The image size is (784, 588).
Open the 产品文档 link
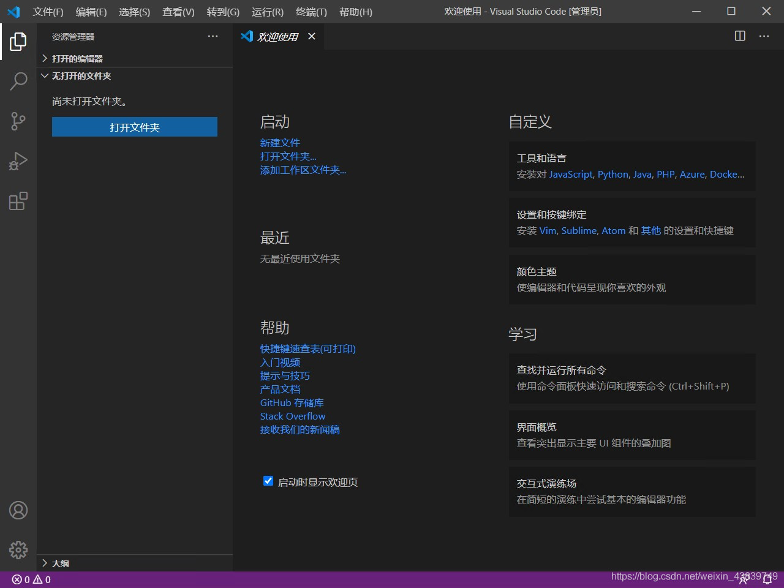pyautogui.click(x=280, y=389)
